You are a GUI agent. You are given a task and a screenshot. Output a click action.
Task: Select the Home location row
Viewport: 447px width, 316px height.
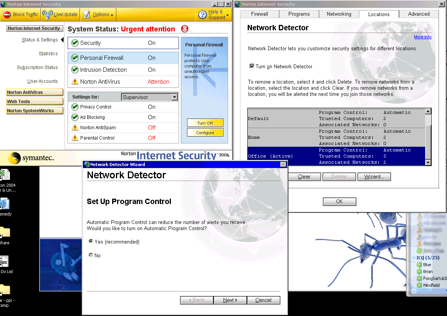tap(336, 137)
